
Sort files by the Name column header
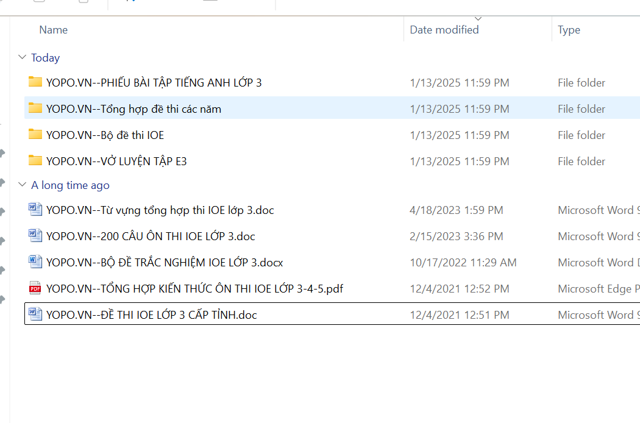click(54, 30)
